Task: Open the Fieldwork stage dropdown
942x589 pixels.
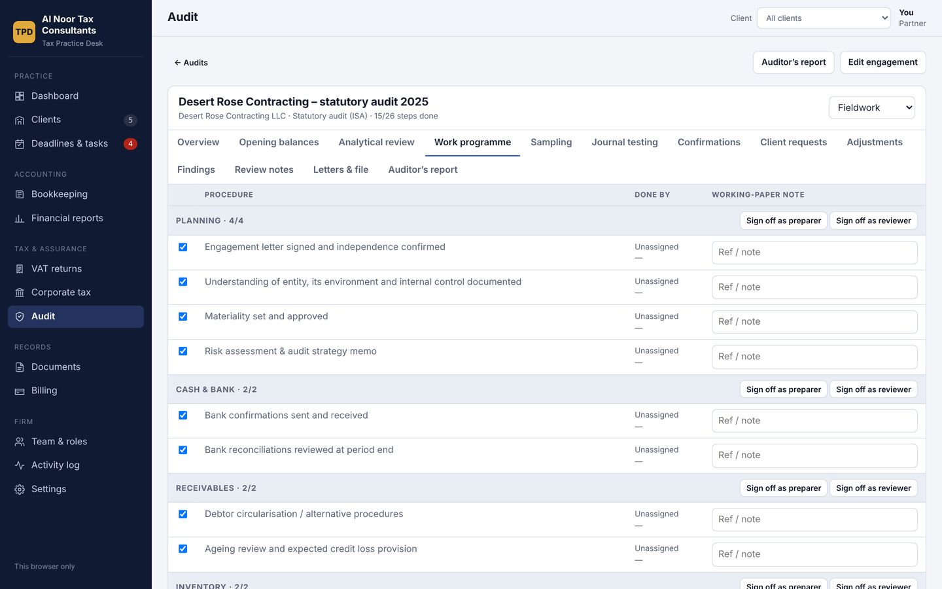Action: tap(872, 108)
